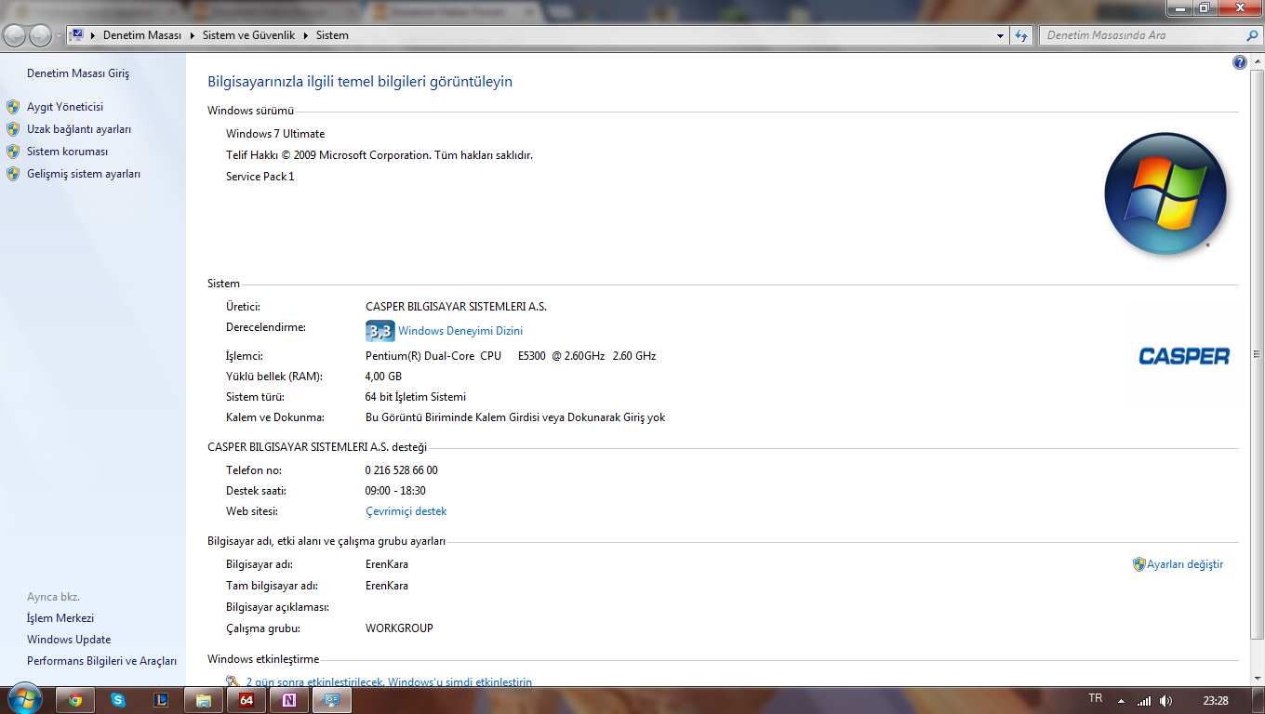Open Sistem koruması
The height and width of the screenshot is (714, 1265).
coord(67,152)
